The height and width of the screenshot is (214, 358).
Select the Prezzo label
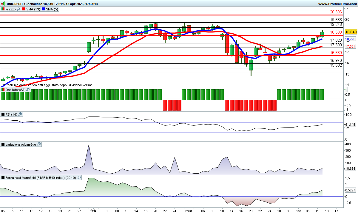point(10,9)
